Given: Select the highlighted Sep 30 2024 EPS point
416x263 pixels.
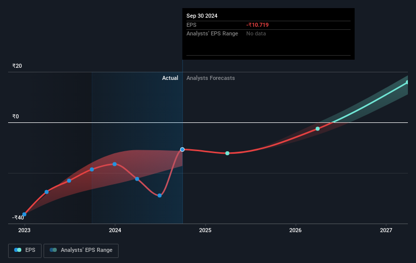Looking at the screenshot, I should (x=182, y=150).
